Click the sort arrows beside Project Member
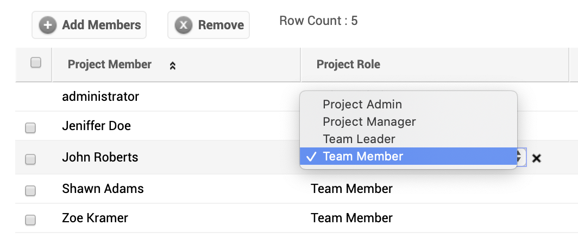Viewport: 578px width, 245px height. point(173,66)
